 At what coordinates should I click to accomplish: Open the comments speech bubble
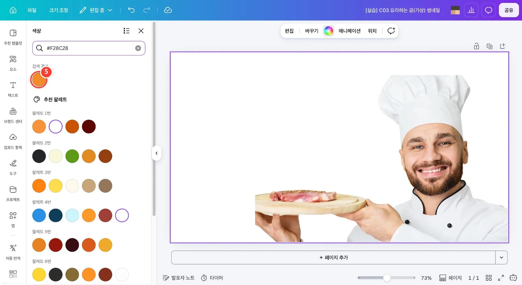click(488, 10)
